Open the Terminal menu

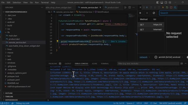(45, 2)
